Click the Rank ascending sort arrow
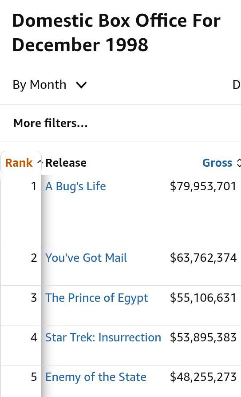 (x=40, y=162)
